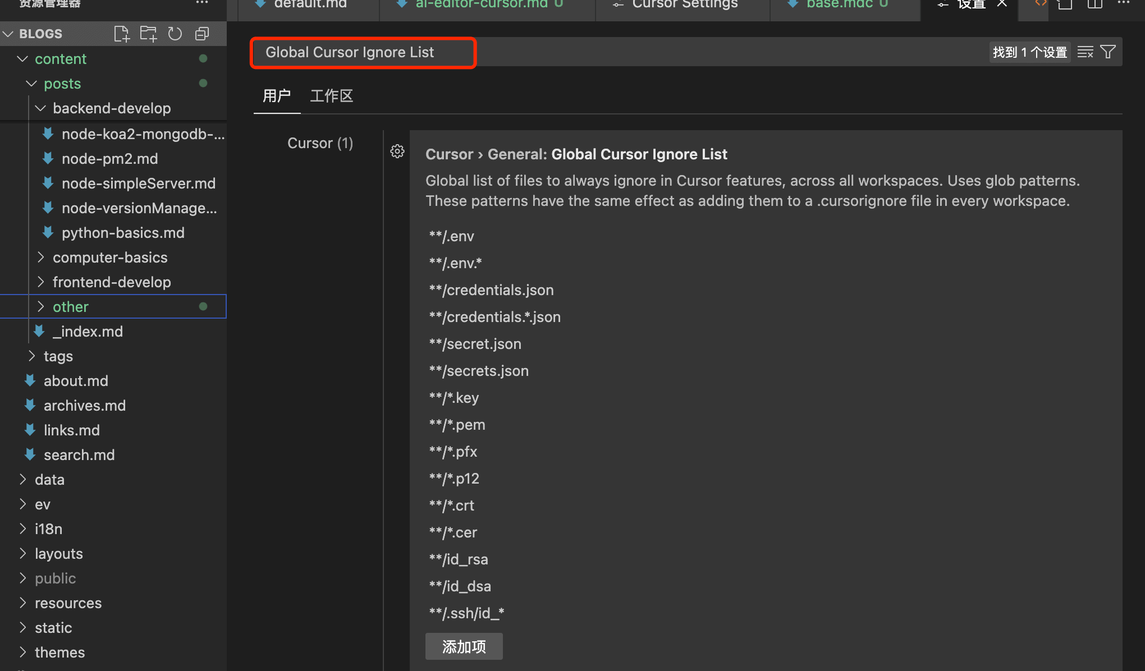Expand the other folder
Screen dimensions: 1145x671
[x=113, y=307]
